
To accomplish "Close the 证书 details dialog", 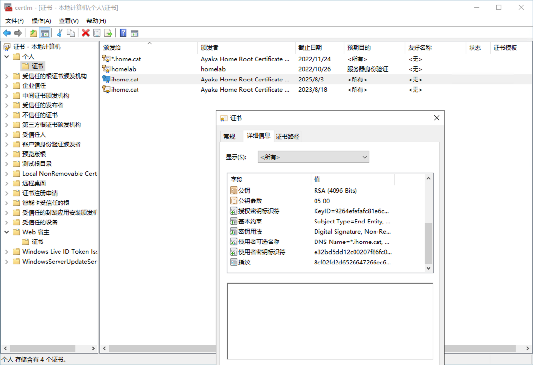I will 436,118.
